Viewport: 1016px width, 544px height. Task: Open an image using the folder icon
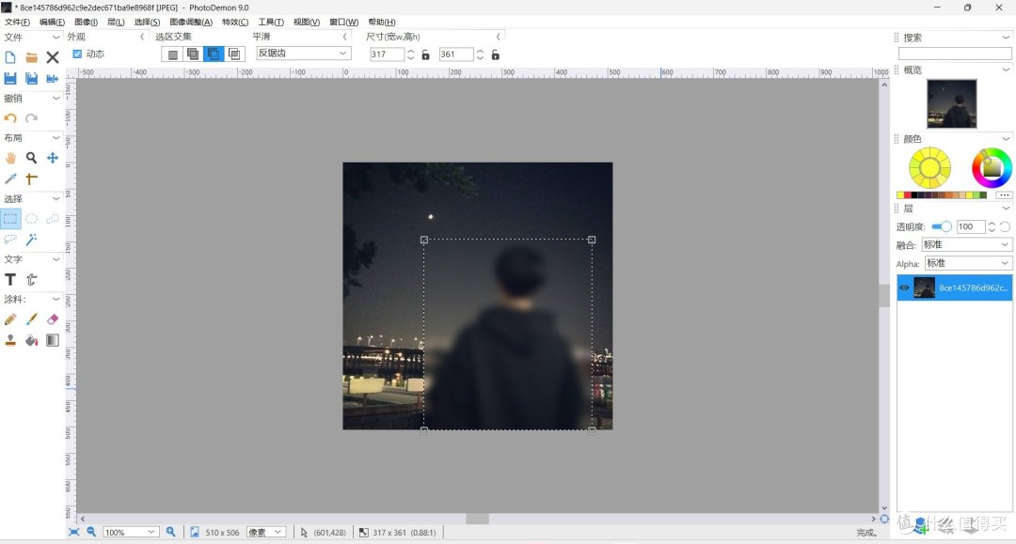tap(31, 57)
